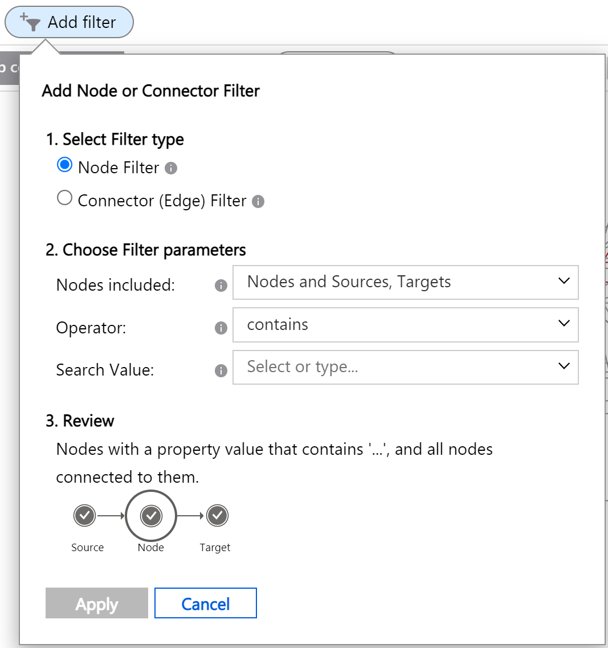Screen dimensions: 608x648
Task: Expand the Operator 'contains' dropdown
Action: pyautogui.click(x=405, y=325)
